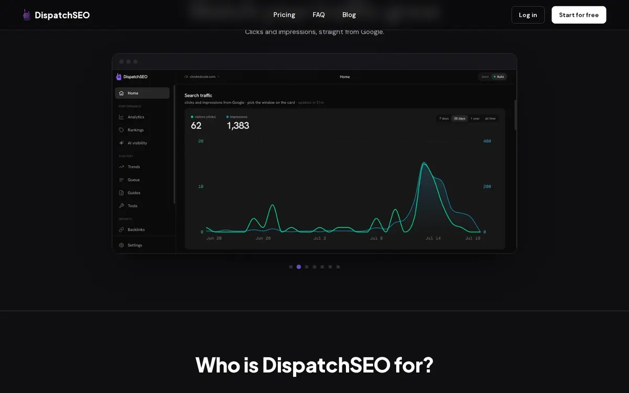Click the DispatchSEO brand name link
629x393 pixels.
click(x=62, y=15)
